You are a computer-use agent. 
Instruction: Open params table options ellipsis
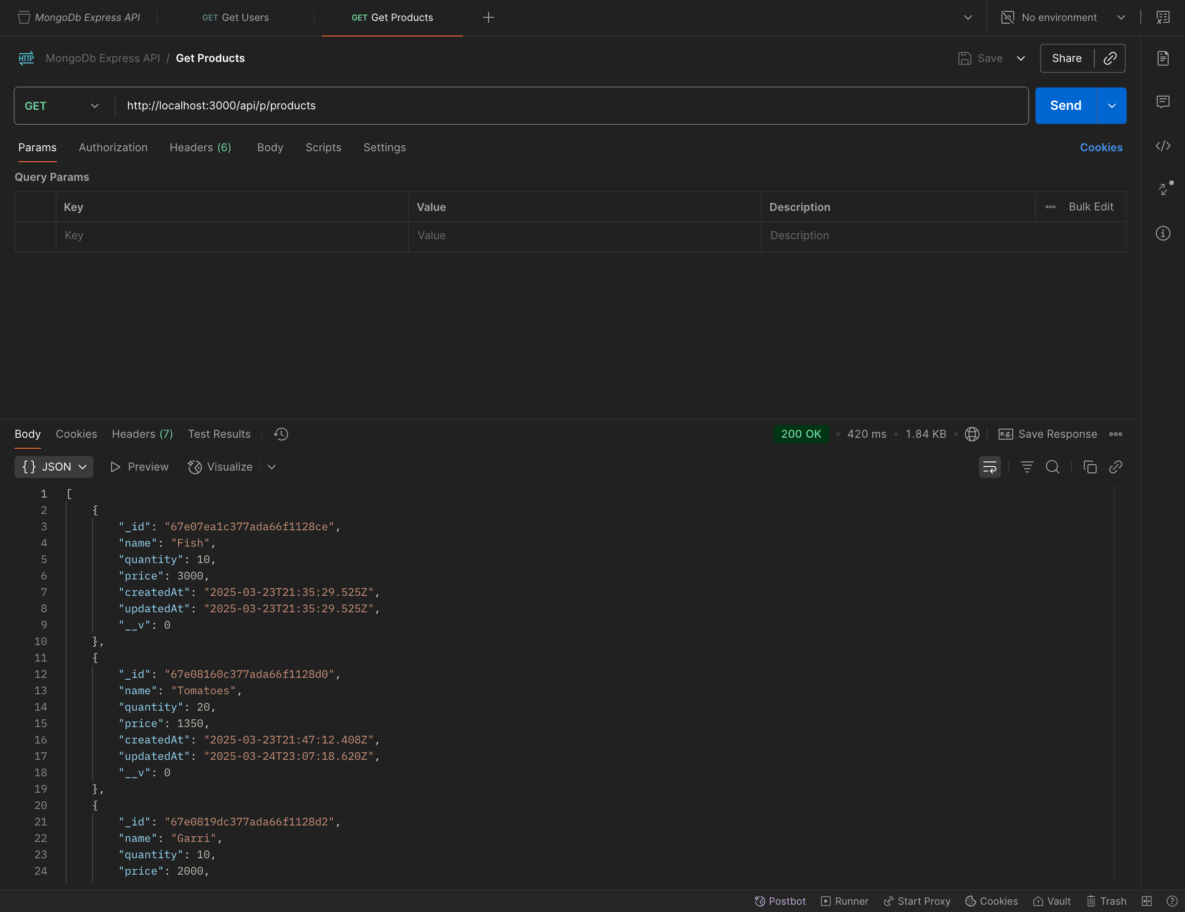(1051, 206)
